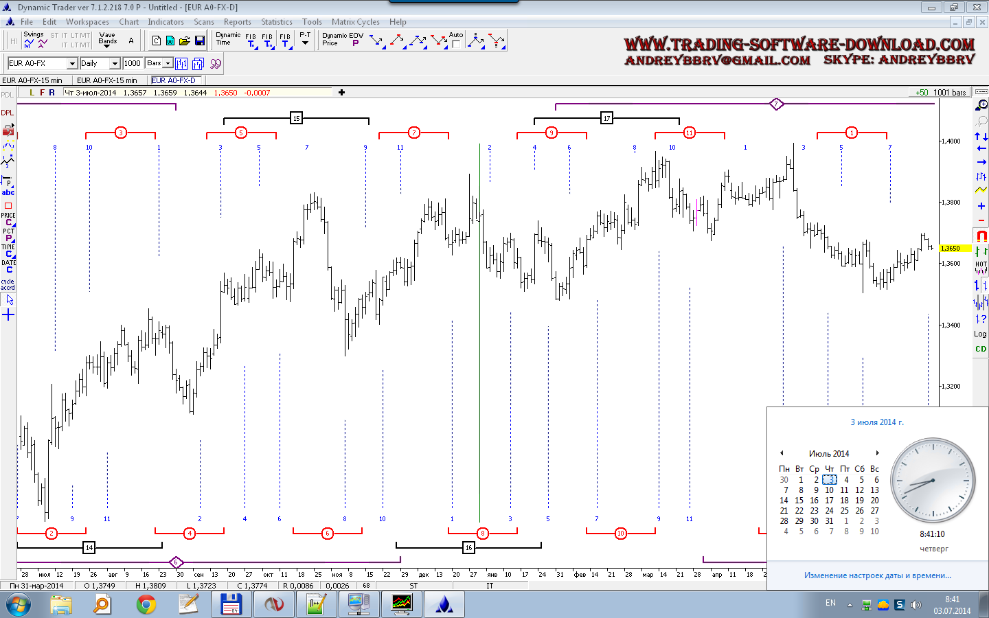Click the zoom in magnifier icon
The width and height of the screenshot is (989, 618).
[981, 105]
